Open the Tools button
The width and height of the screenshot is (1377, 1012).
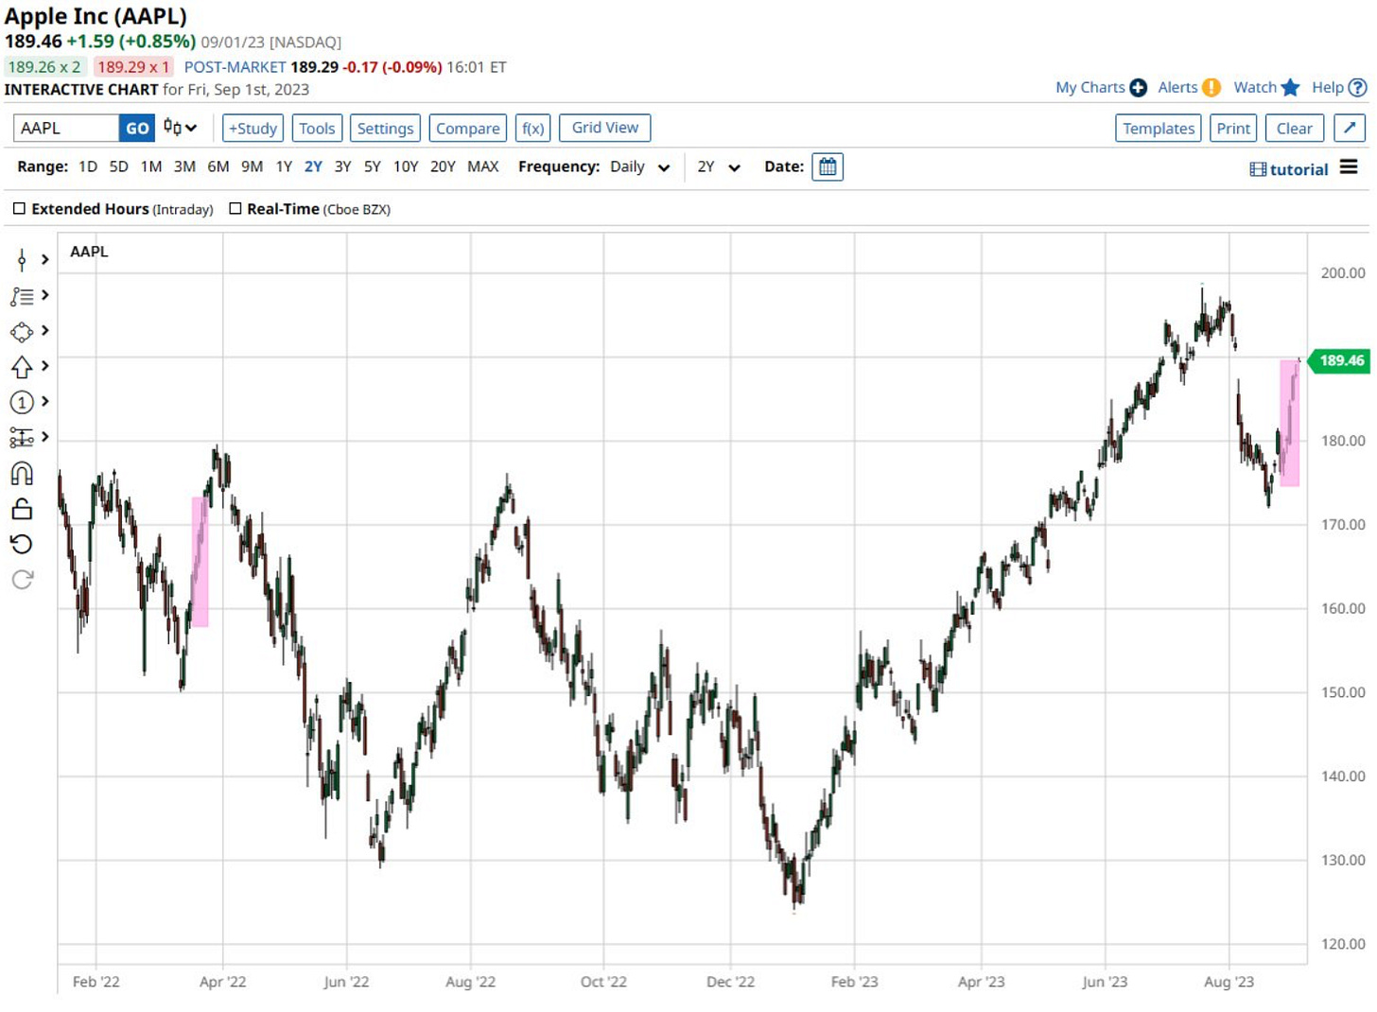[x=317, y=128]
